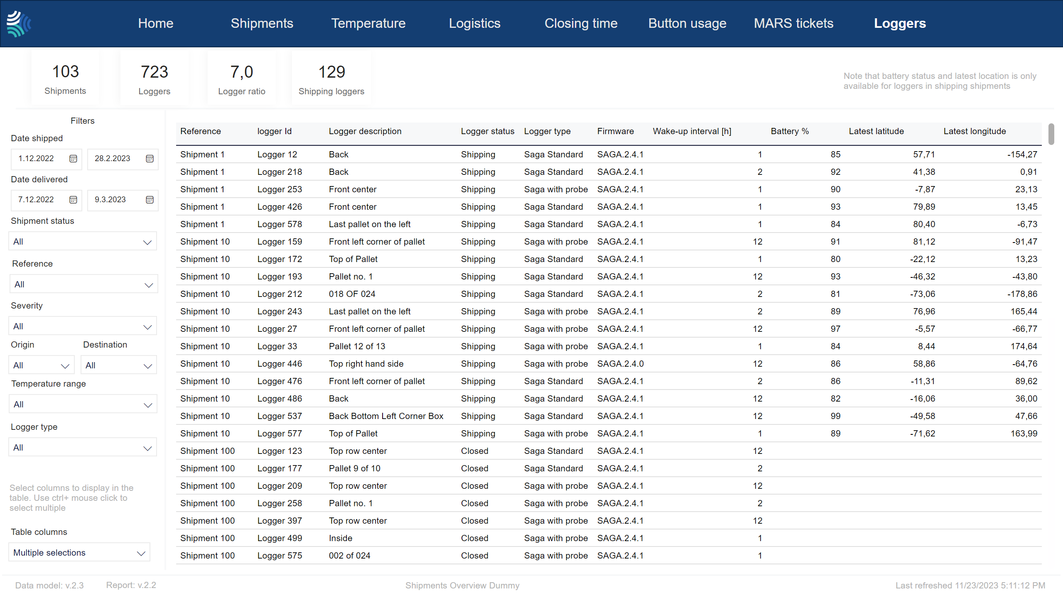Open calendar picker for Date delivered start

click(73, 200)
